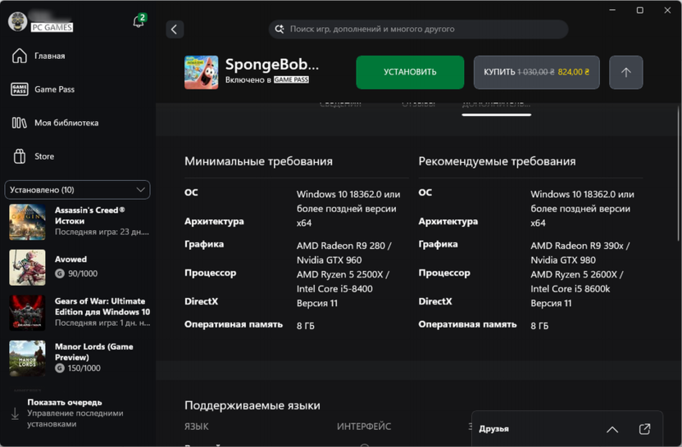Click the scroll-to-top arrow button
682x447 pixels.
click(x=625, y=72)
